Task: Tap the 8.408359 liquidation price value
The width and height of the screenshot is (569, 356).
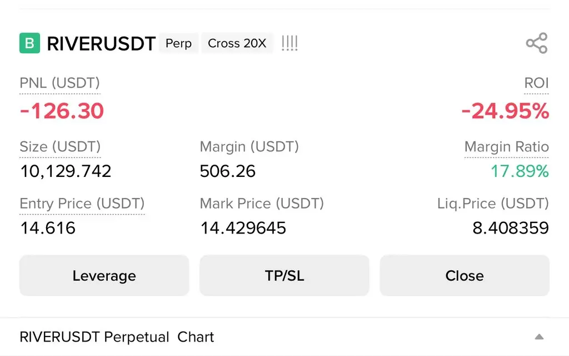Action: 511,228
